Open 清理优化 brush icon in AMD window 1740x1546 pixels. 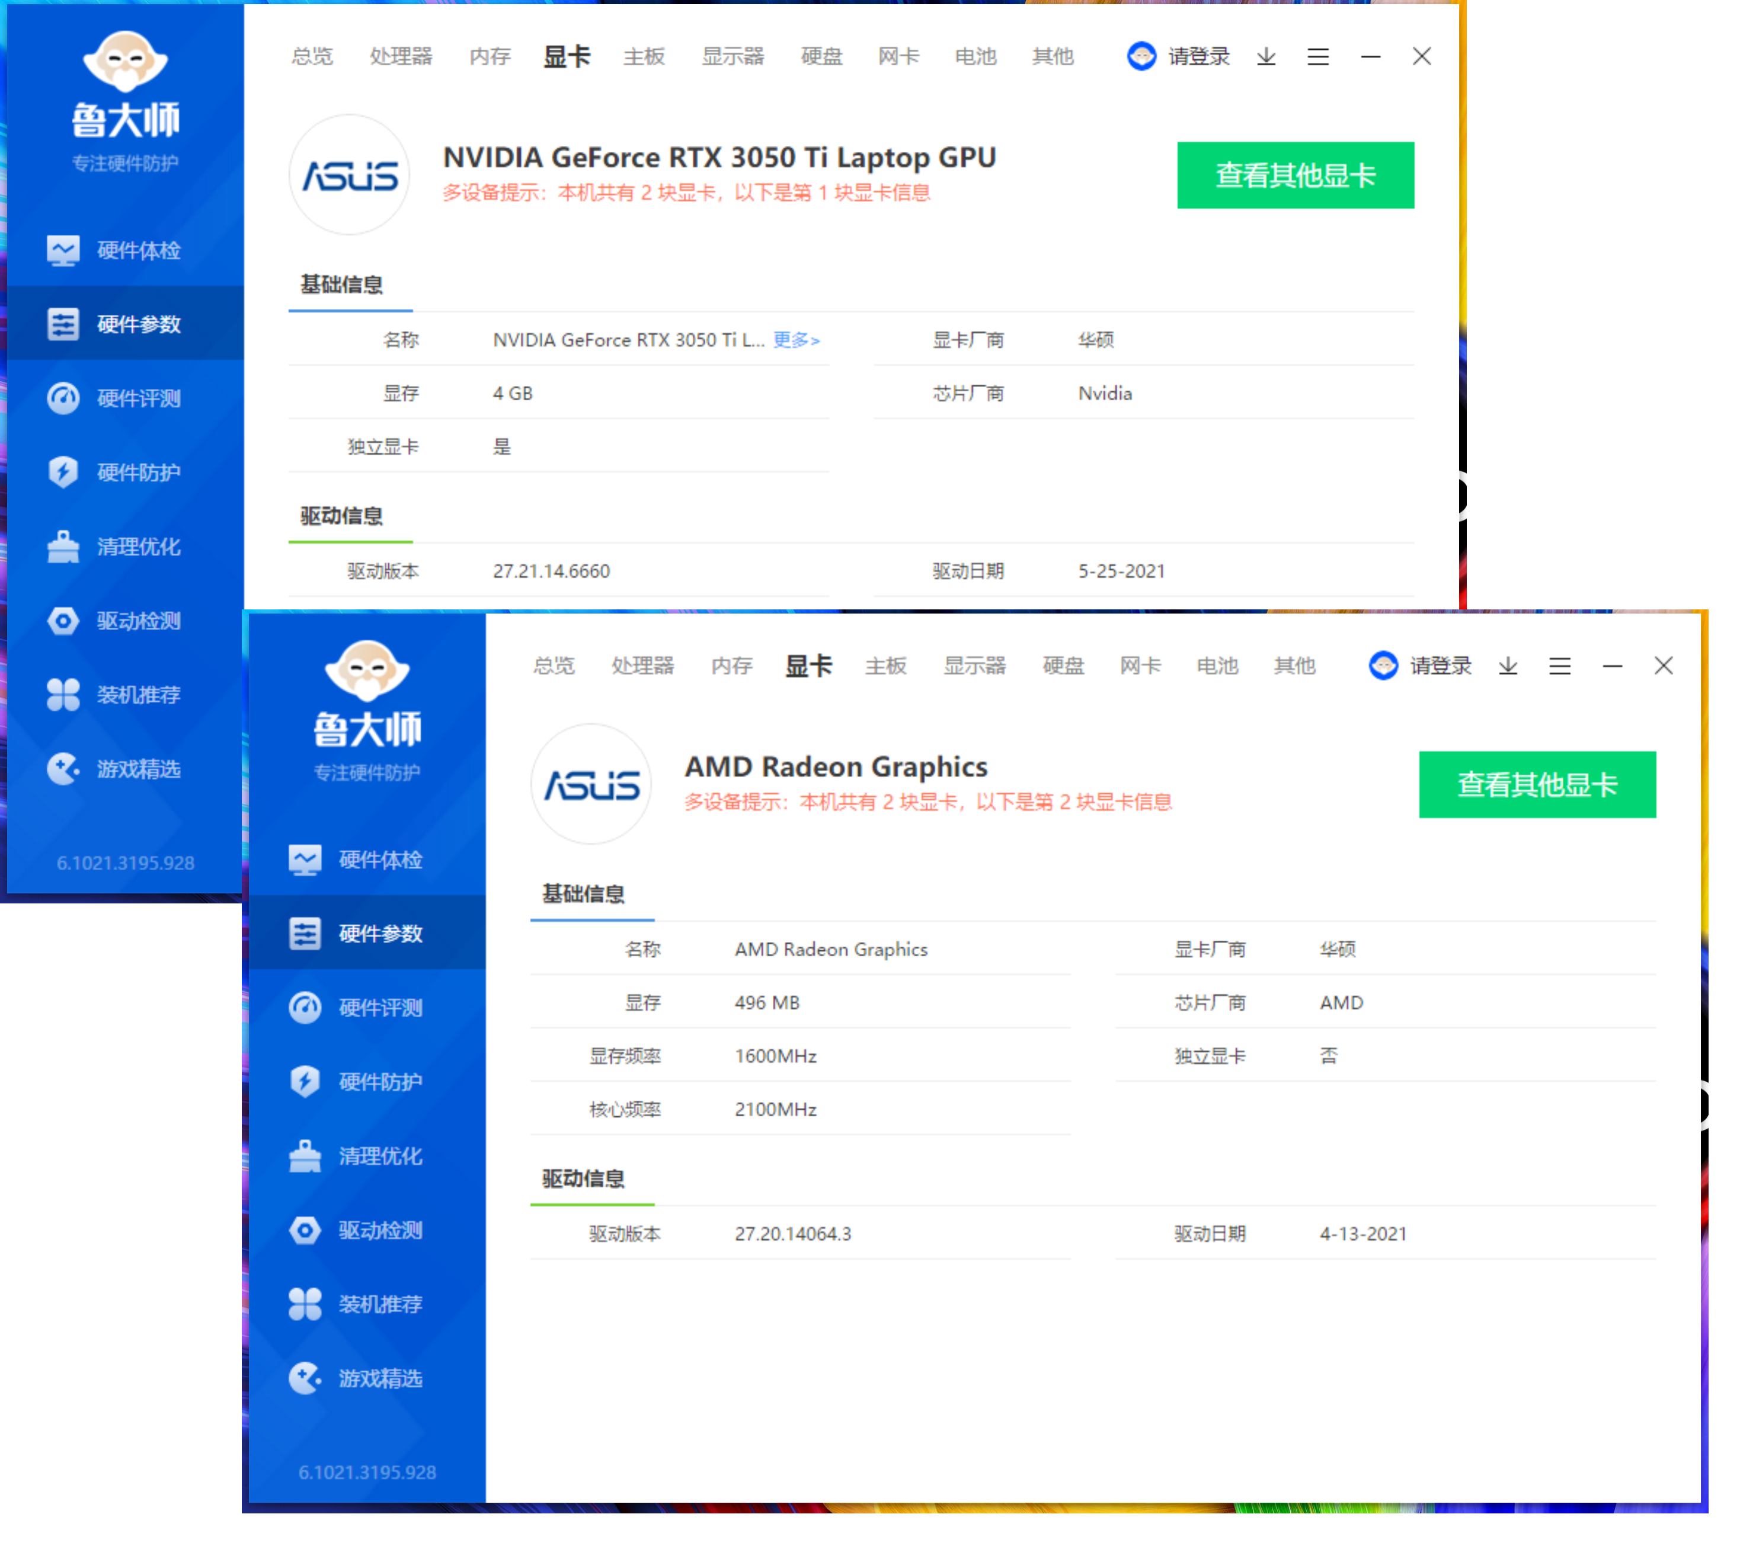click(x=305, y=1156)
